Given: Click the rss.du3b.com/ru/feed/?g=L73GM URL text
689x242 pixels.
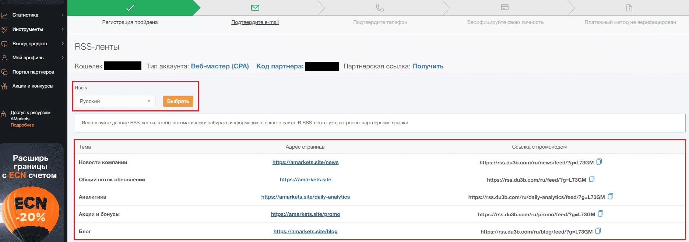Looking at the screenshot, I should click(537, 180).
